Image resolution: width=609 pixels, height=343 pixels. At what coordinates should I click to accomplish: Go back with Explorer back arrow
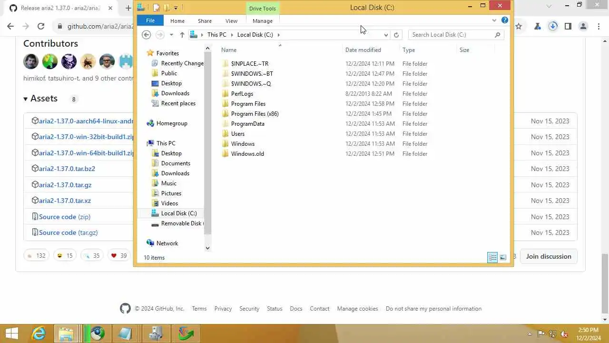point(147,35)
